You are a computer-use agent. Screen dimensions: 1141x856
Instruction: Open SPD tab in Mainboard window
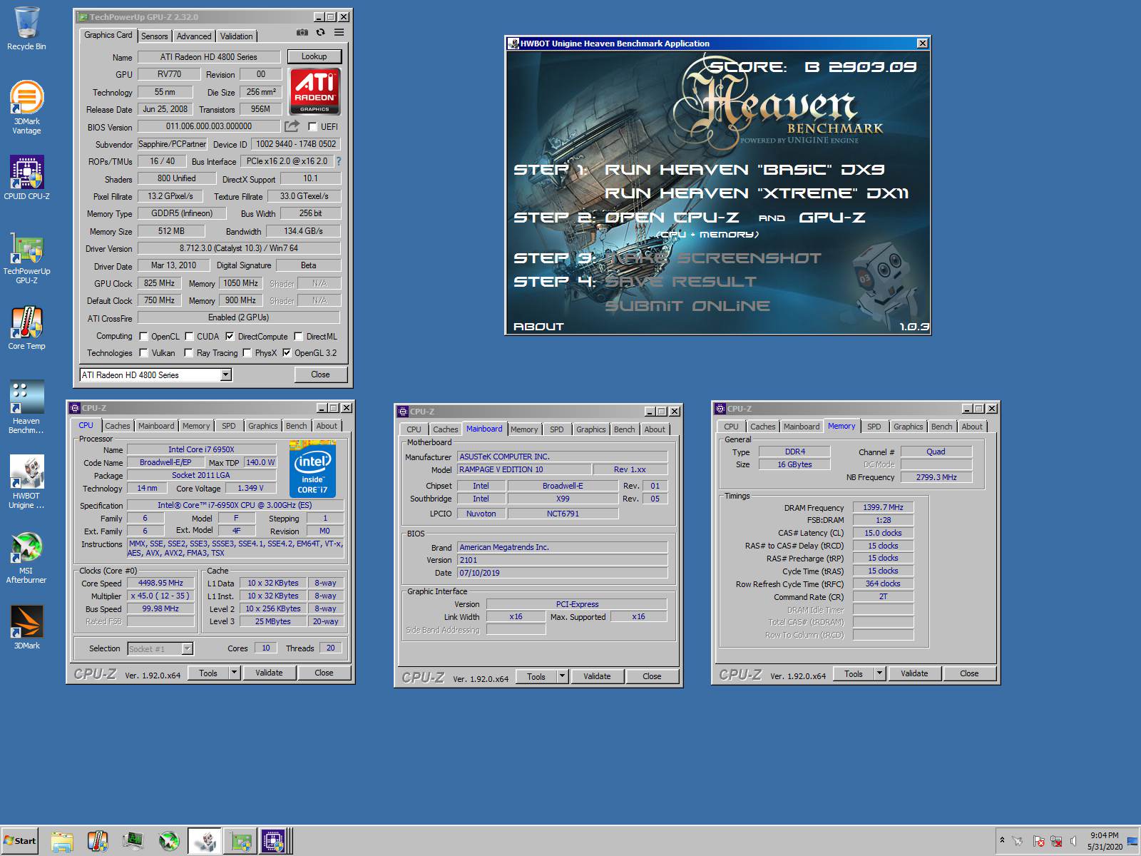[556, 429]
